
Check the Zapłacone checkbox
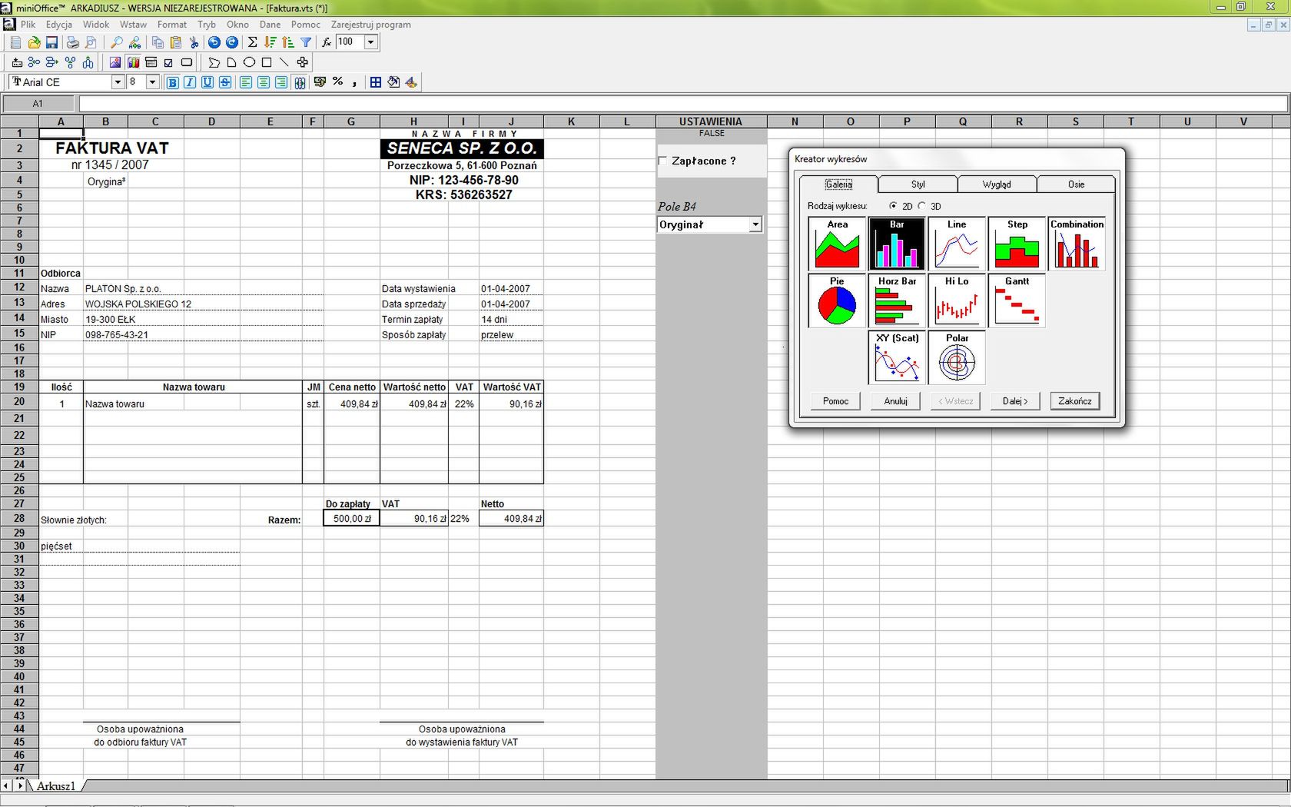click(x=662, y=161)
